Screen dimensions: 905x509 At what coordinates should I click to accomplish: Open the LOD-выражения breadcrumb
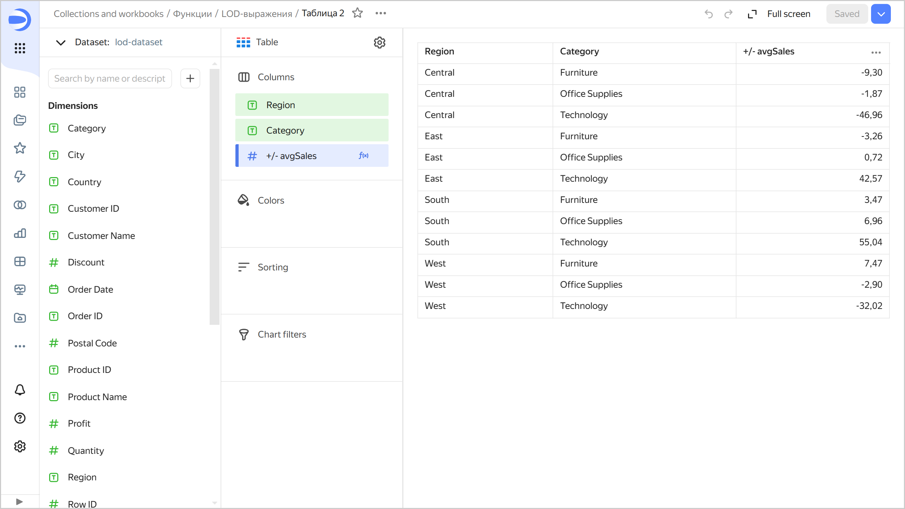coord(257,13)
